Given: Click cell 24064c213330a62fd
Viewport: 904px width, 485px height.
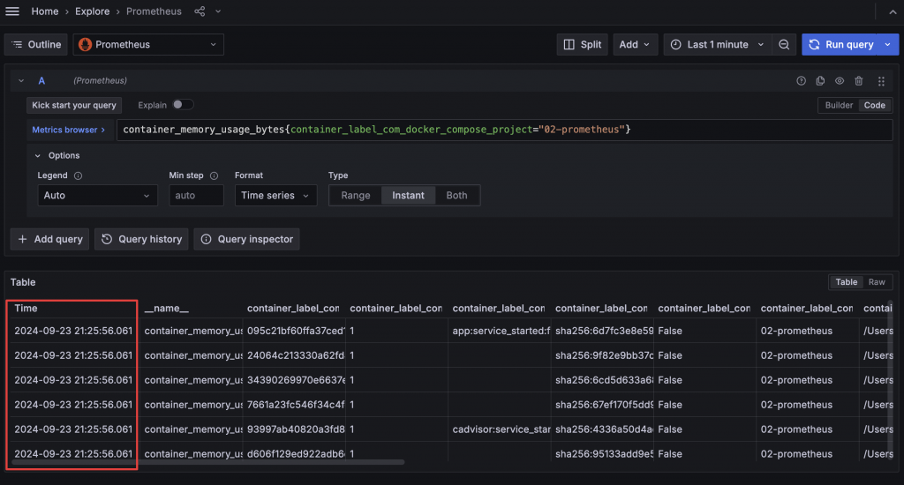Looking at the screenshot, I should [x=296, y=355].
